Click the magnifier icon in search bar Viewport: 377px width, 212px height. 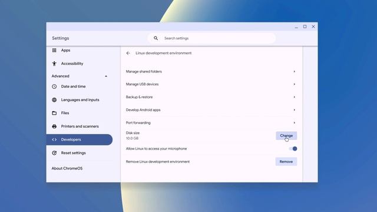(x=156, y=38)
